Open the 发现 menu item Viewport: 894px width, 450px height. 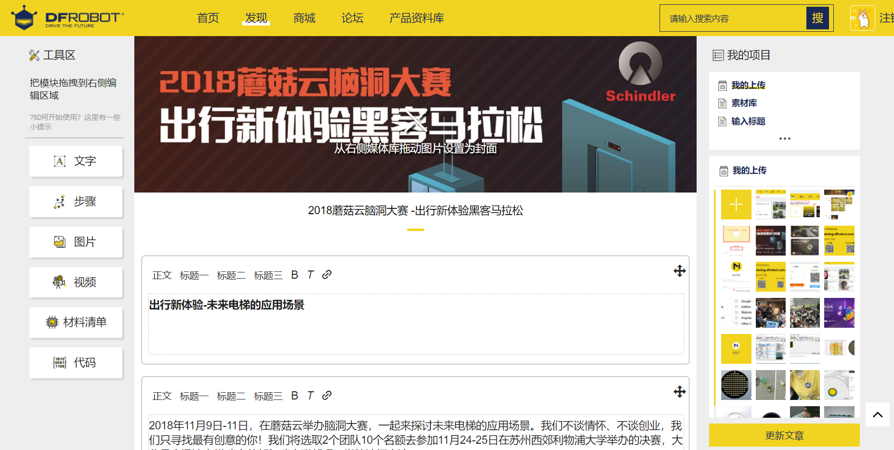pyautogui.click(x=256, y=18)
